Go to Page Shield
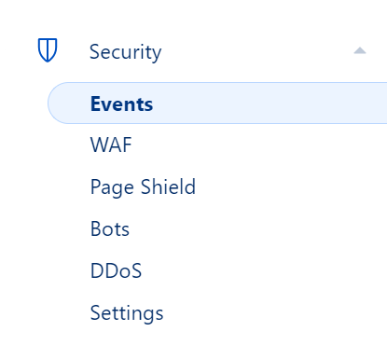The height and width of the screenshot is (359, 387). click(x=143, y=187)
